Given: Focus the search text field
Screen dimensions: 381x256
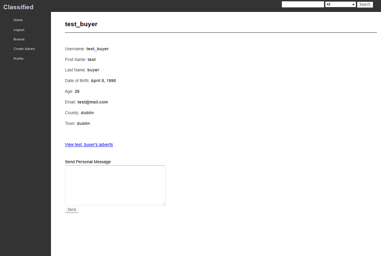Looking at the screenshot, I should click(303, 4).
